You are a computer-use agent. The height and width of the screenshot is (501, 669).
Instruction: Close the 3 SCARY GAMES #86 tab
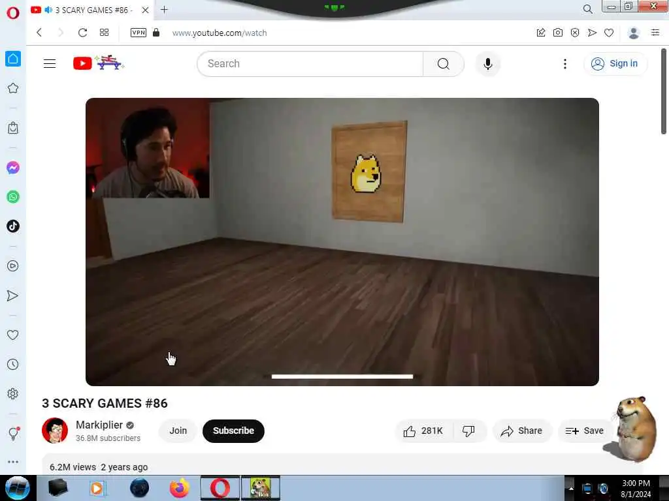click(146, 10)
